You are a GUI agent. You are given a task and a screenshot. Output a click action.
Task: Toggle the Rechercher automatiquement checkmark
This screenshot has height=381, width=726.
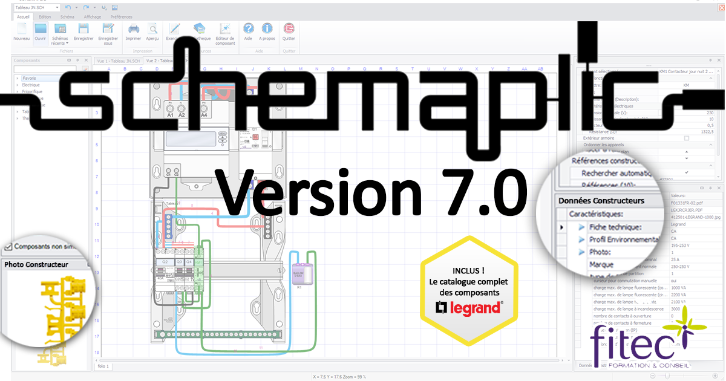(686, 173)
